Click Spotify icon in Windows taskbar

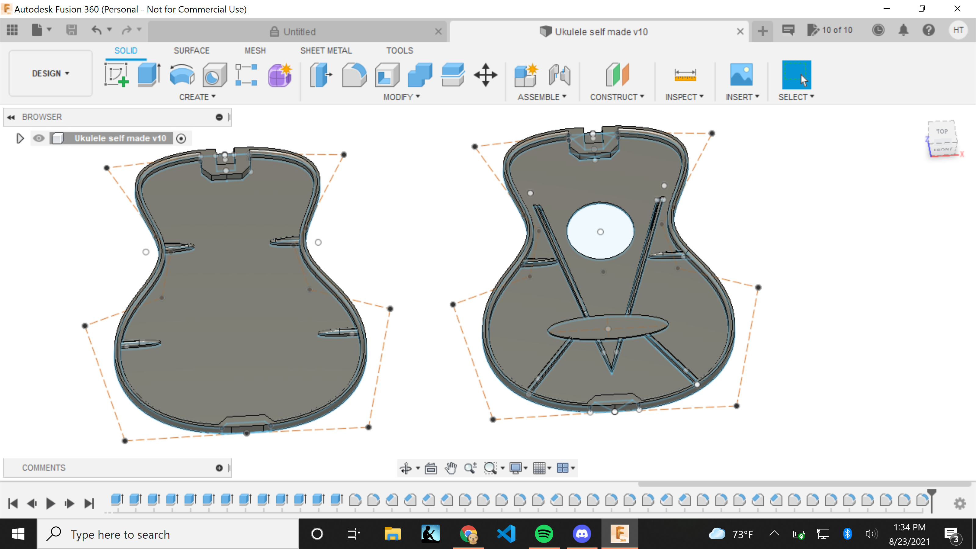544,534
